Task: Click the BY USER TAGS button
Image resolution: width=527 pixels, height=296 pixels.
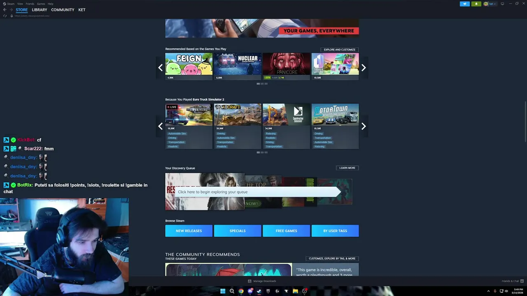Action: coord(335,231)
